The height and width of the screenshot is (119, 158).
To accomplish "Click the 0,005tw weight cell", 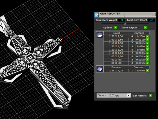I will 141,60.
